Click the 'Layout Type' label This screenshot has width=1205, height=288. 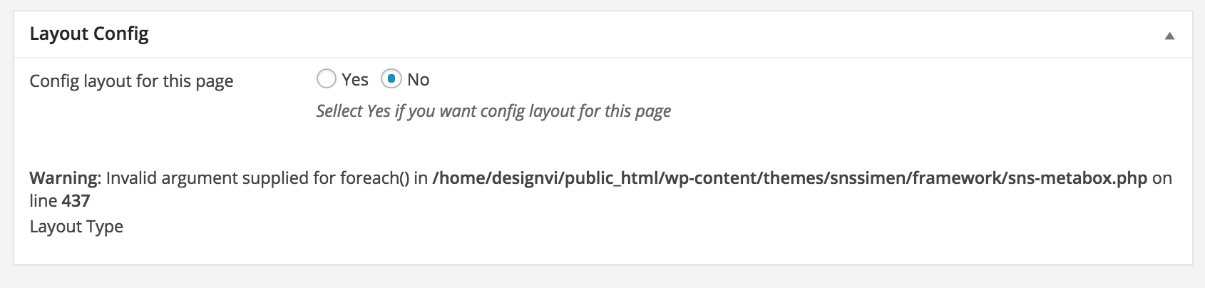pyautogui.click(x=76, y=227)
